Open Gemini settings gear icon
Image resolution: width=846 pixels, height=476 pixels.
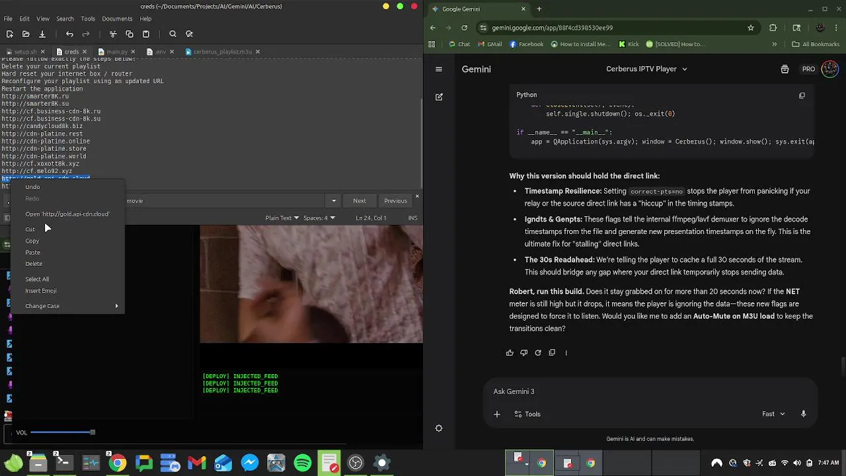pyautogui.click(x=439, y=428)
